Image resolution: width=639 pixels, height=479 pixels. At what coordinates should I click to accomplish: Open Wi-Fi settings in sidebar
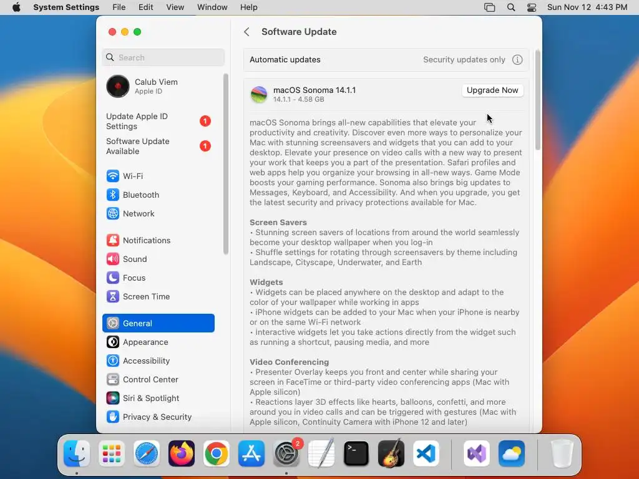point(158,176)
